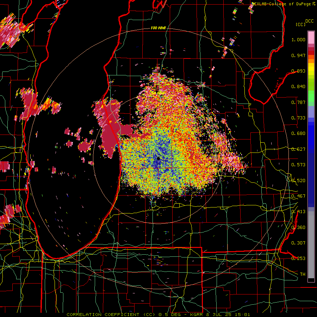Select the 0.680 legend value
This screenshot has width=317, height=317.
(x=298, y=133)
